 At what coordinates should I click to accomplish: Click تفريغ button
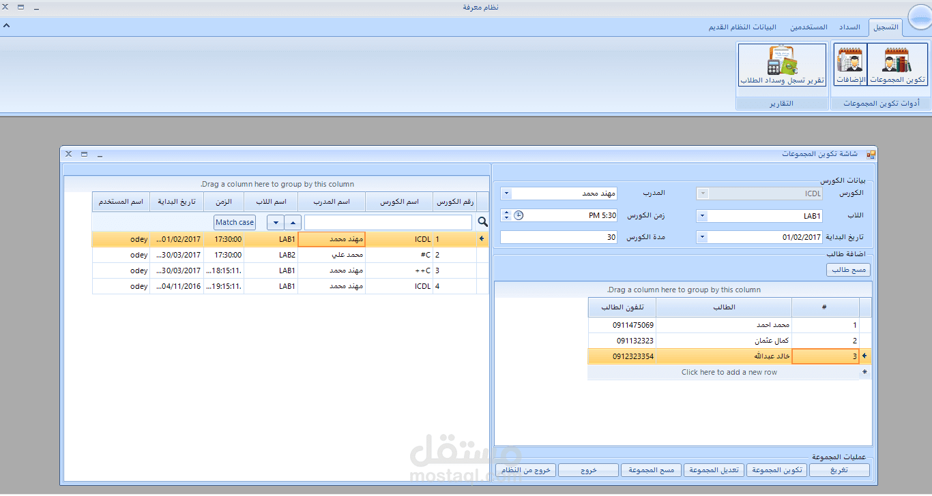pyautogui.click(x=839, y=470)
